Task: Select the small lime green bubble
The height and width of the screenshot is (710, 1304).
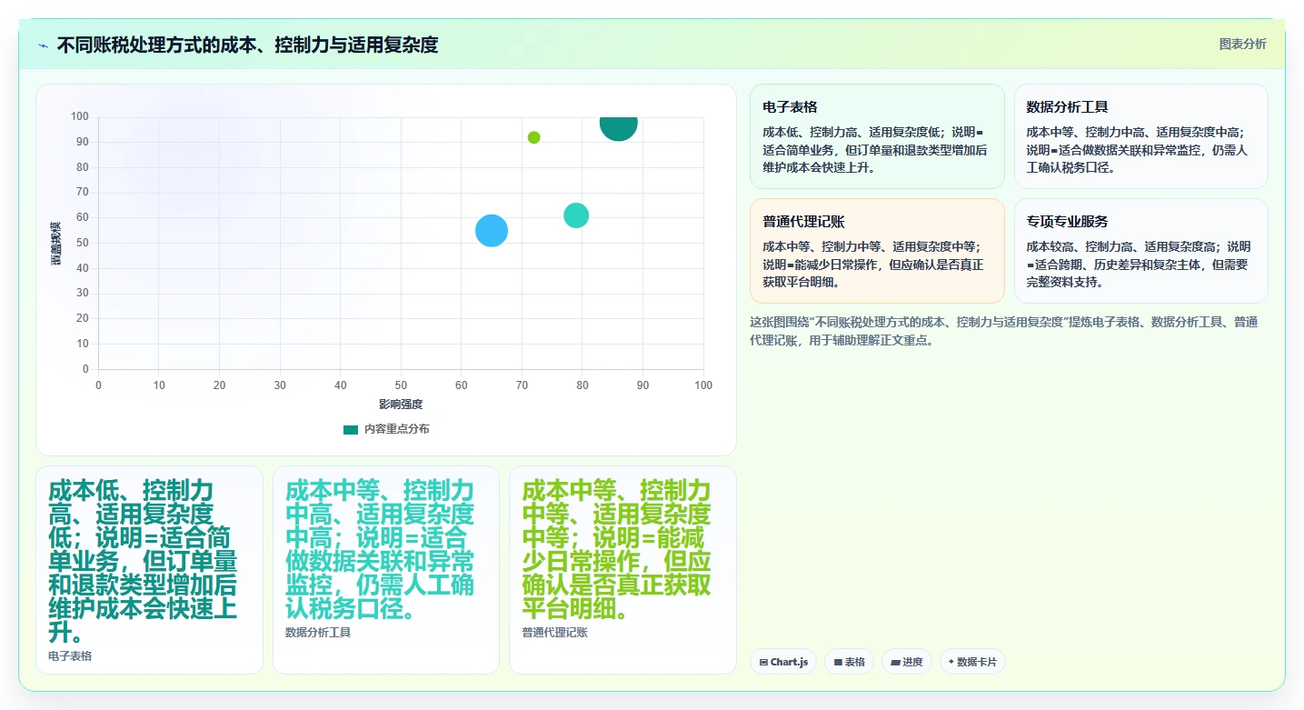Action: (x=534, y=137)
